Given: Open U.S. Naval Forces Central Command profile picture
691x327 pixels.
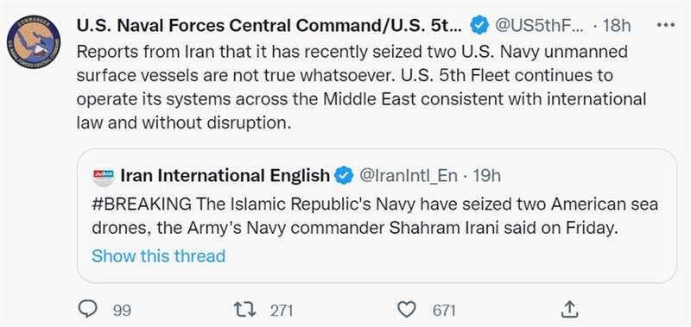Looking at the screenshot, I should (34, 42).
